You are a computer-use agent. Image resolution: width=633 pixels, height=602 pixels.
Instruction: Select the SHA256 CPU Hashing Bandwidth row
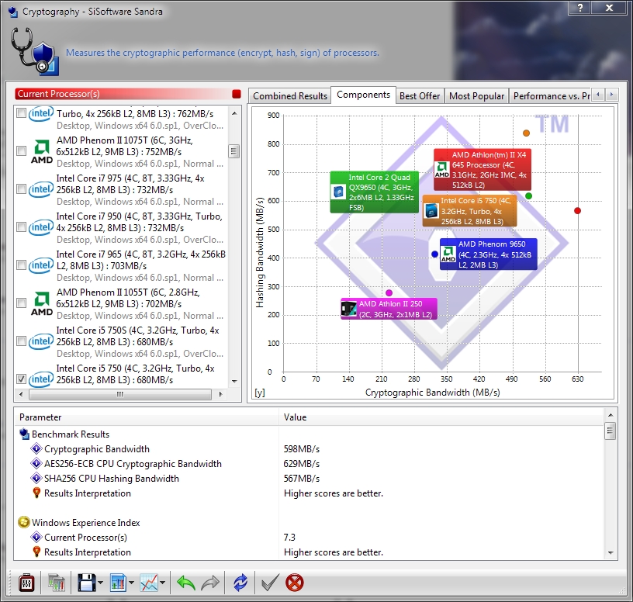(310, 479)
